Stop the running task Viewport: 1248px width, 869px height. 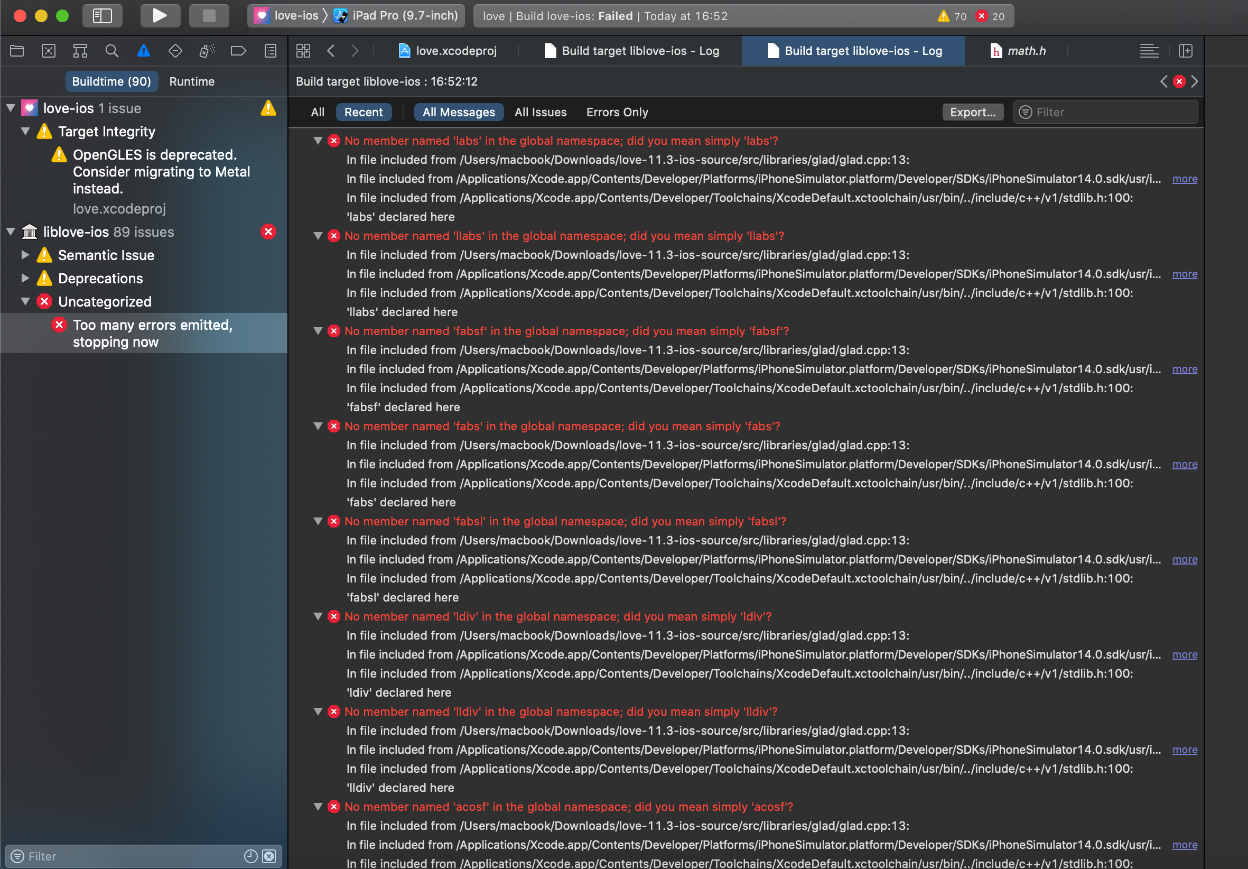pos(209,16)
